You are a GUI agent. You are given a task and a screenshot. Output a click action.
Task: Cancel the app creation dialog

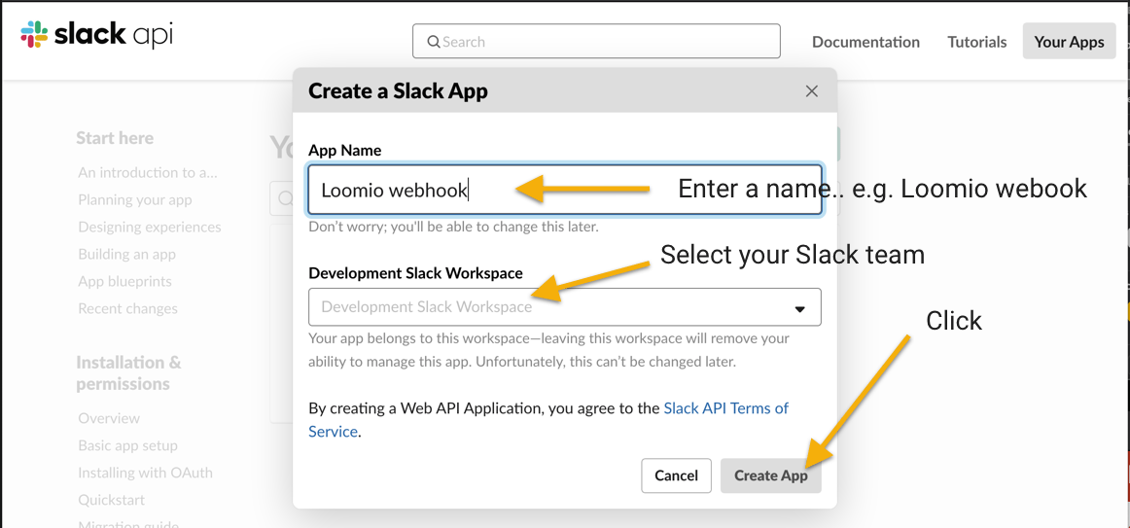tap(676, 475)
